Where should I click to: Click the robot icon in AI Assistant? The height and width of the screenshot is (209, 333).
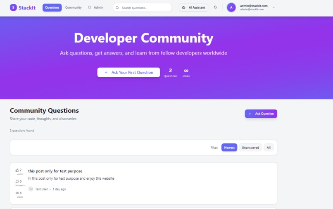(x=183, y=7)
